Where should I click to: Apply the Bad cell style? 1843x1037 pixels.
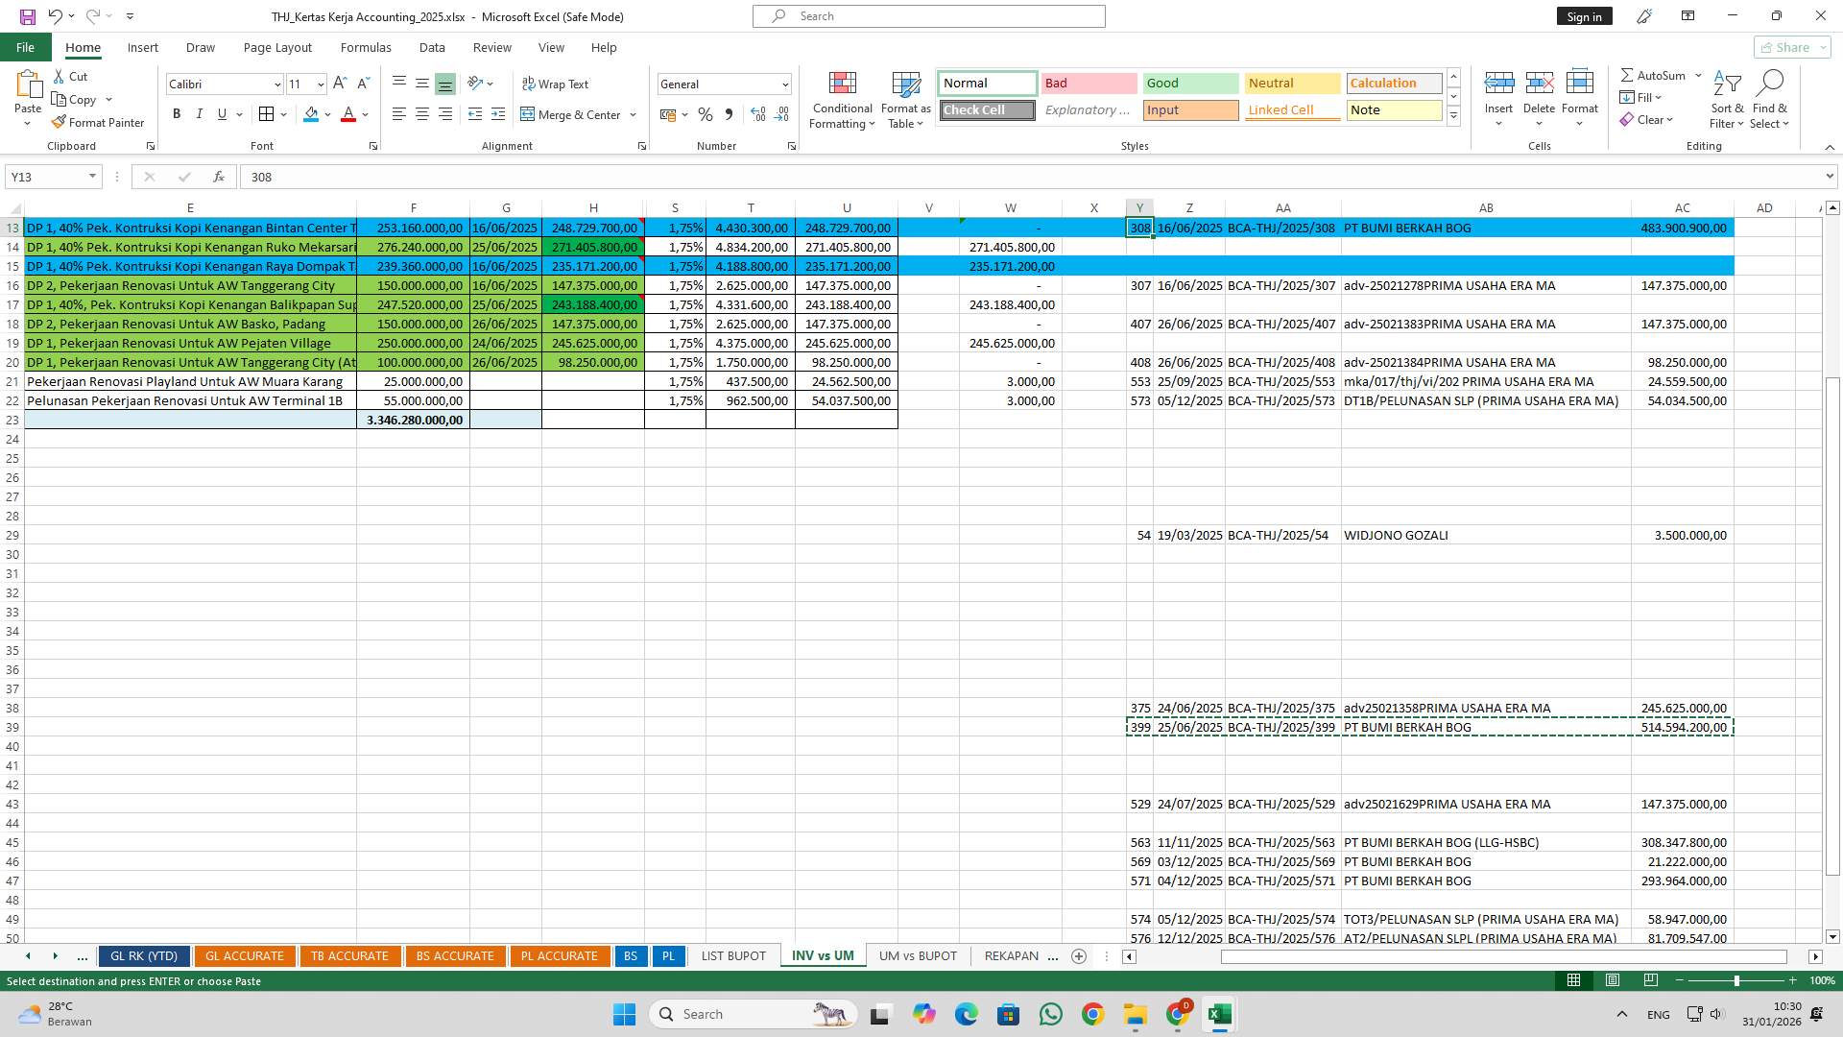point(1089,84)
